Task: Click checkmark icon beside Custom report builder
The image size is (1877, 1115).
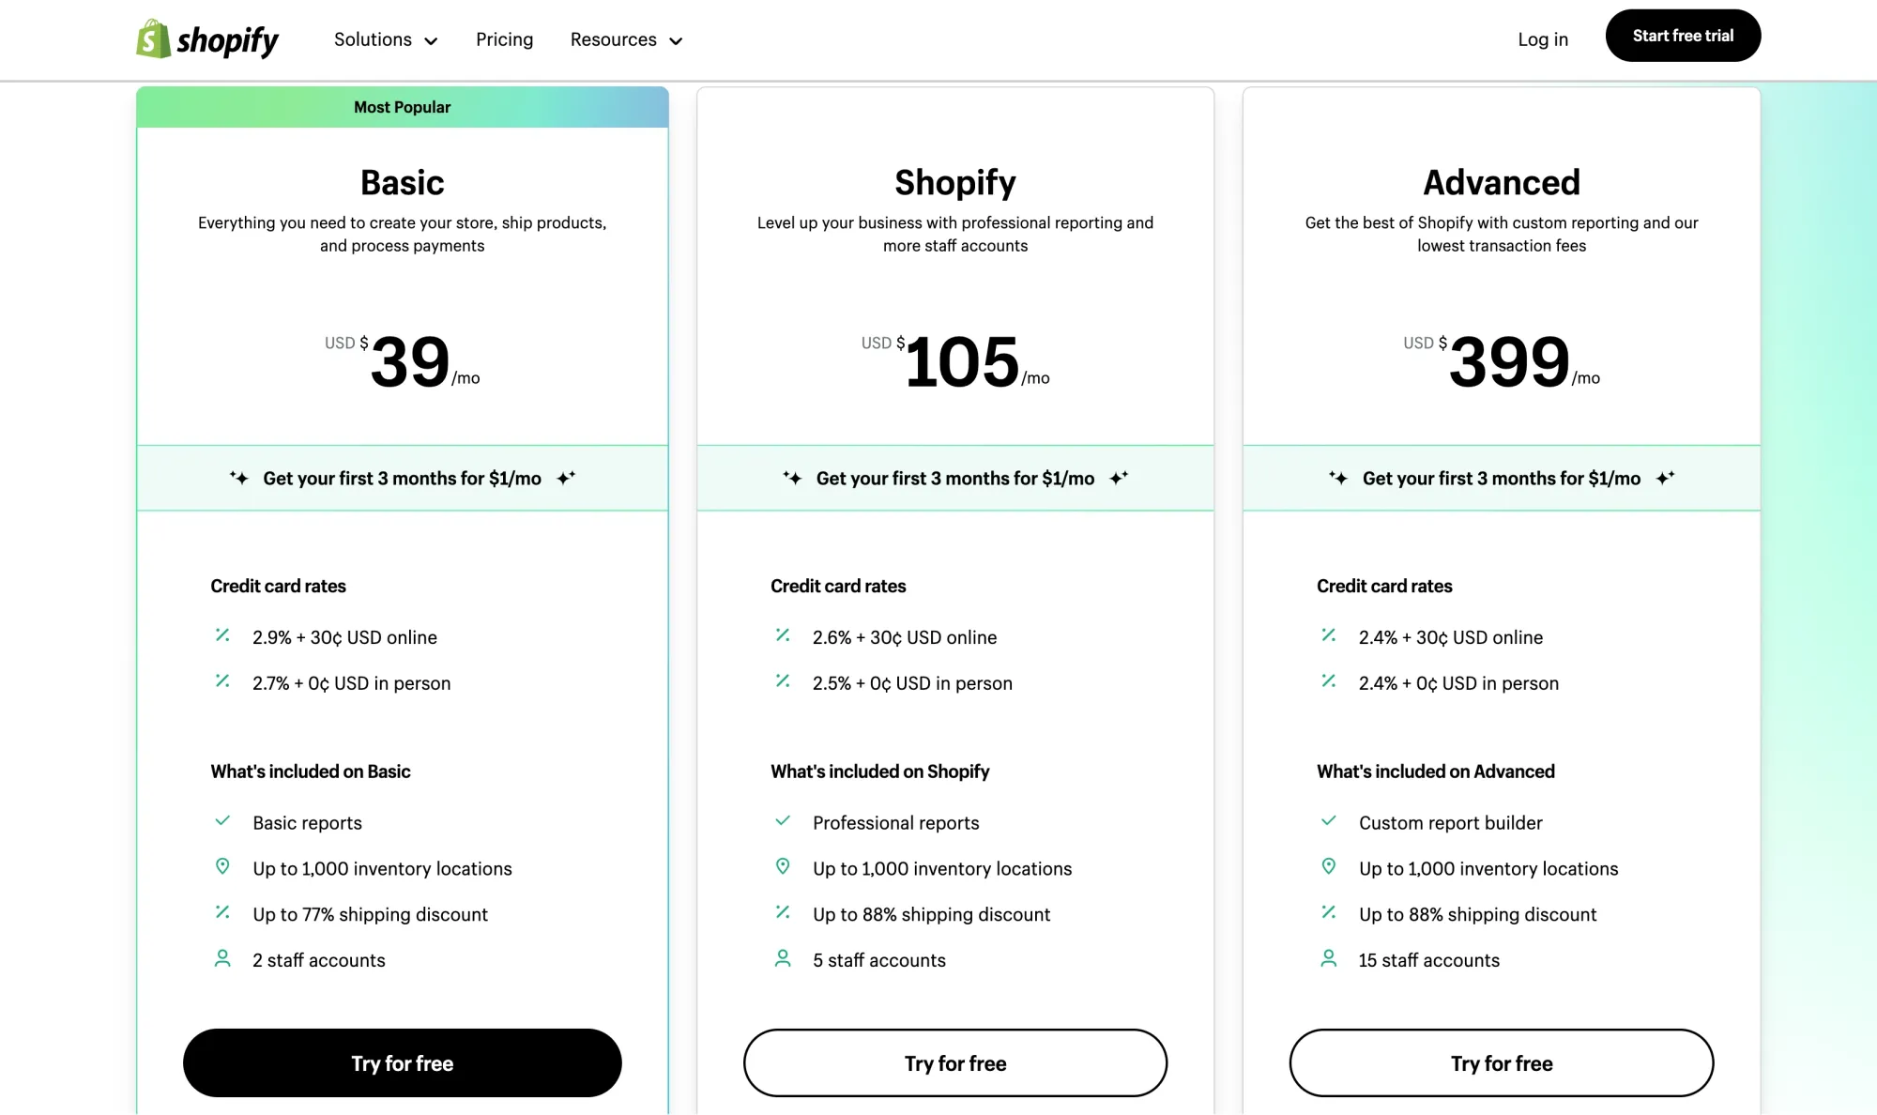Action: 1329,821
